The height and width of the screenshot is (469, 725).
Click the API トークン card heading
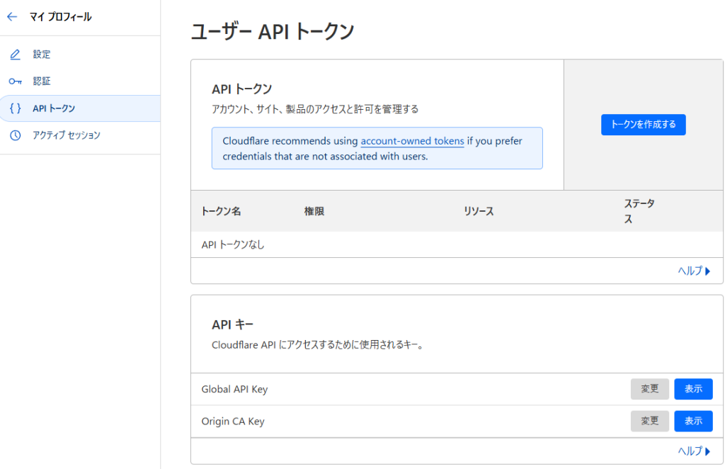click(242, 89)
